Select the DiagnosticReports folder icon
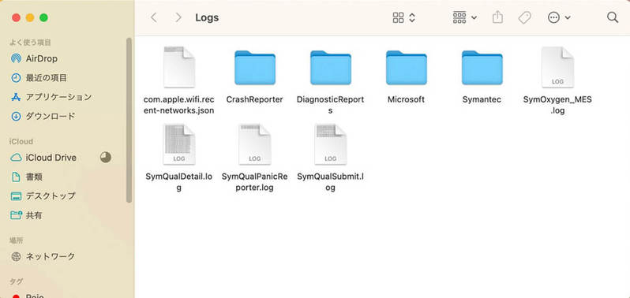The width and height of the screenshot is (630, 298). point(330,67)
